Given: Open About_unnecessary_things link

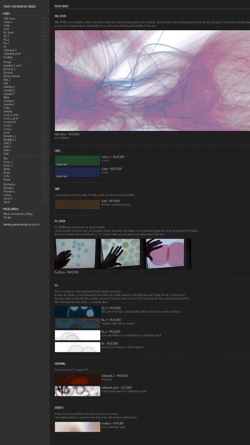Looking at the screenshot, I should (18, 214).
